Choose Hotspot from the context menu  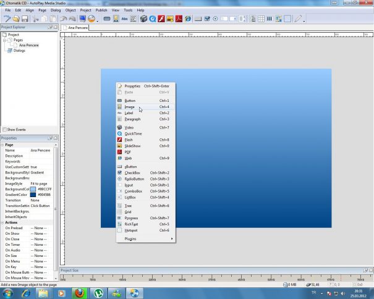pos(146,230)
